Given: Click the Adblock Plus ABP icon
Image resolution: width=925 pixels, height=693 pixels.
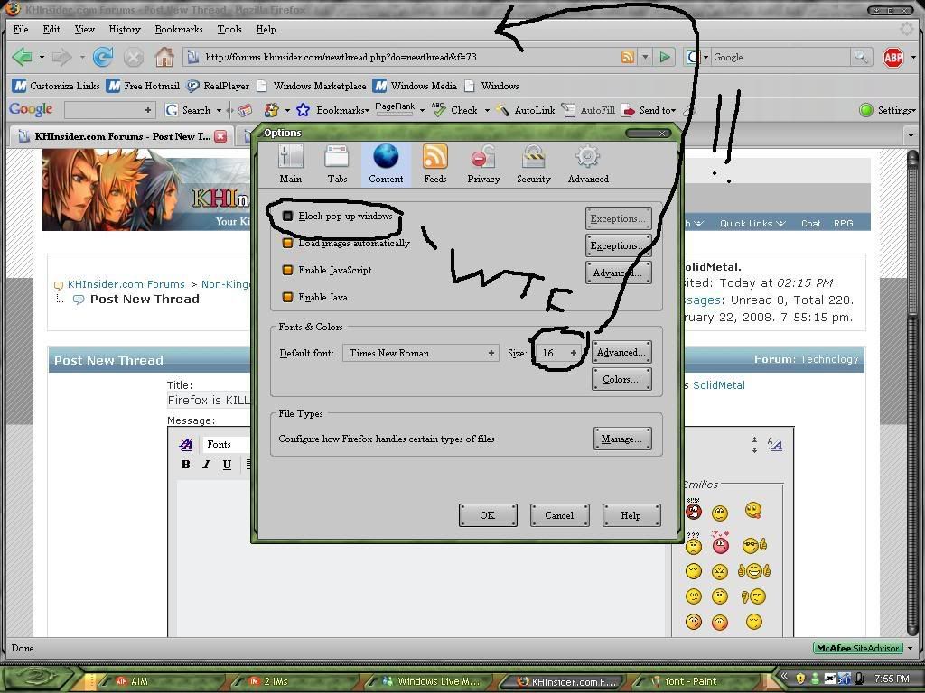Looking at the screenshot, I should pyautogui.click(x=893, y=57).
